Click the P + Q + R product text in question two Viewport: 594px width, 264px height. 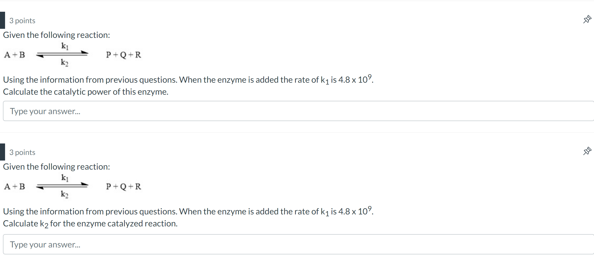pos(123,186)
